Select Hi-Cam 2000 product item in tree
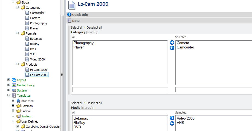Screen dimensions: 252x131 38,70
